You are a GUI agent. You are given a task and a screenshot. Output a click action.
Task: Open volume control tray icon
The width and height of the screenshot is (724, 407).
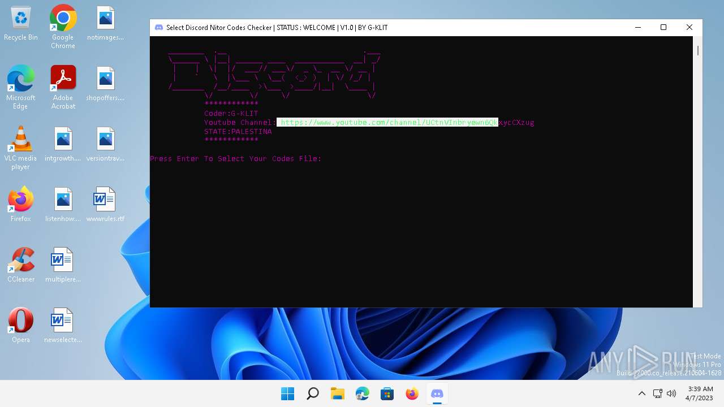[671, 393]
